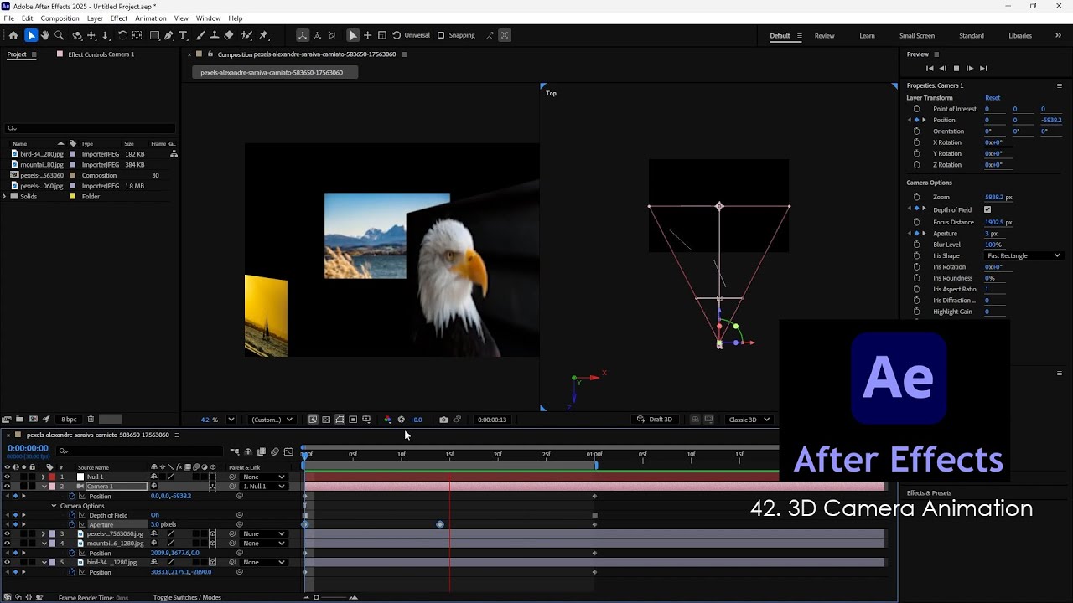Open the Classic 3D renderer dropdown
The width and height of the screenshot is (1073, 603).
[749, 420]
